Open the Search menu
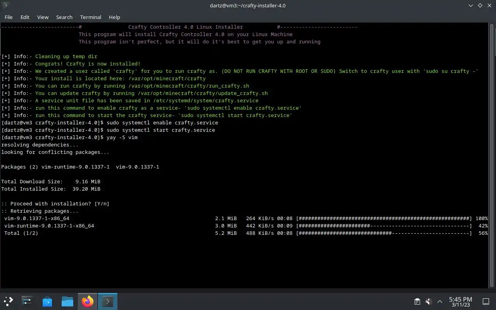The height and width of the screenshot is (310, 496). coord(64,17)
